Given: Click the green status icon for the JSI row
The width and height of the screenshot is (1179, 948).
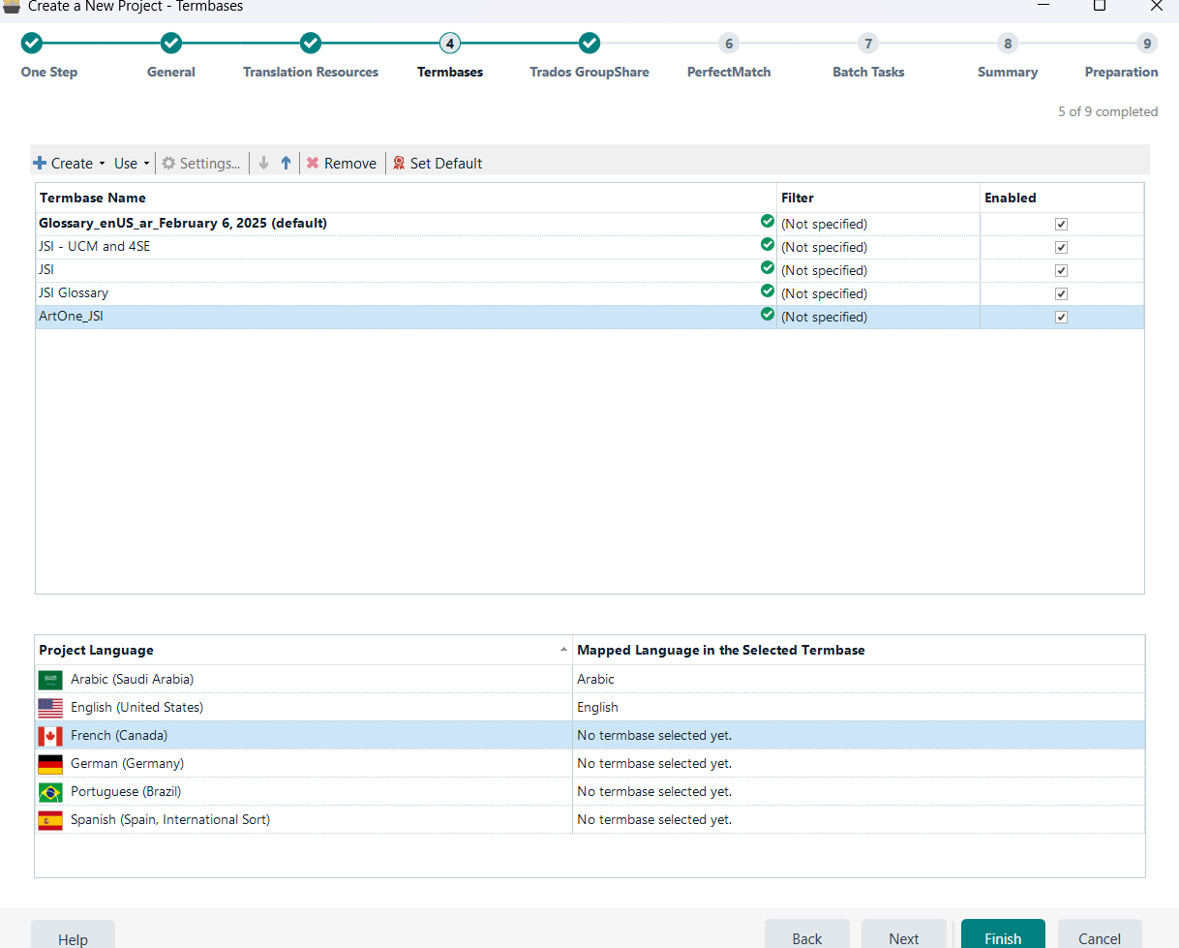Looking at the screenshot, I should point(768,267).
